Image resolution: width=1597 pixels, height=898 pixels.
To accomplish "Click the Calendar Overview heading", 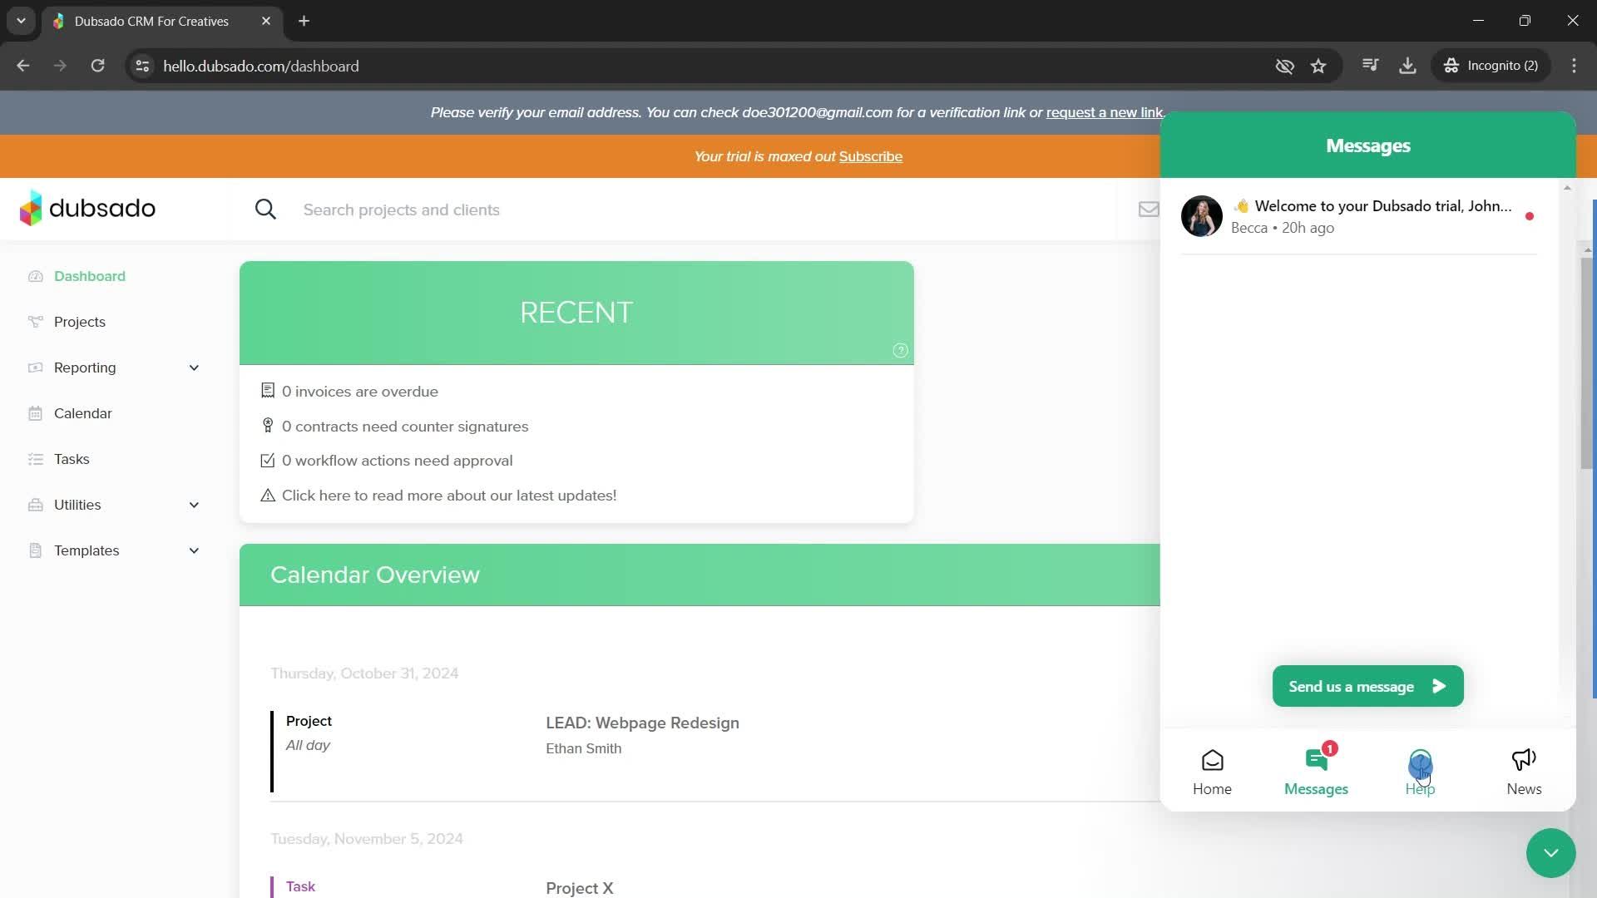I will [x=374, y=575].
